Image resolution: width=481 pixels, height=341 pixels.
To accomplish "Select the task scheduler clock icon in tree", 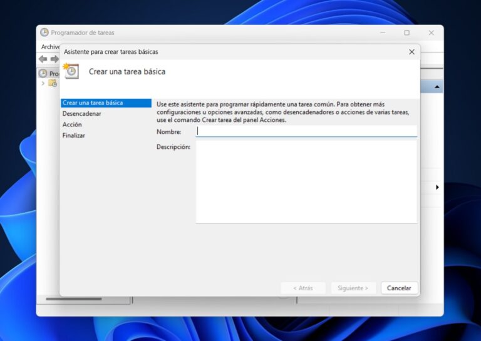I will 43,73.
